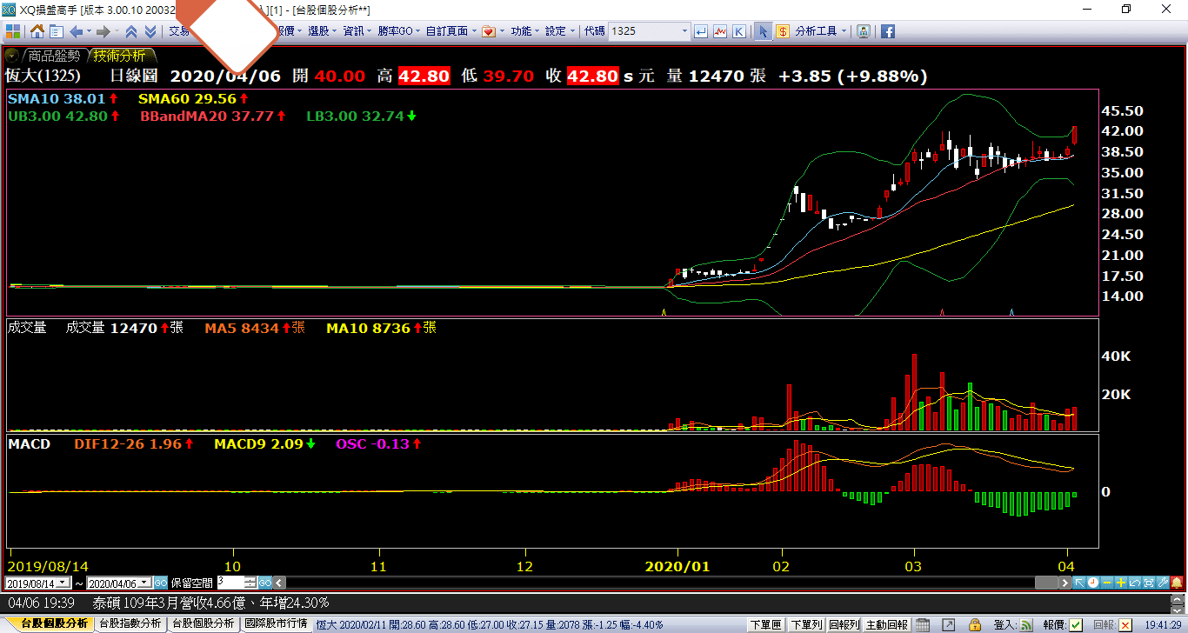Image resolution: width=1188 pixels, height=633 pixels.
Task: Open the stock code 1325 dropdown
Action: [684, 31]
